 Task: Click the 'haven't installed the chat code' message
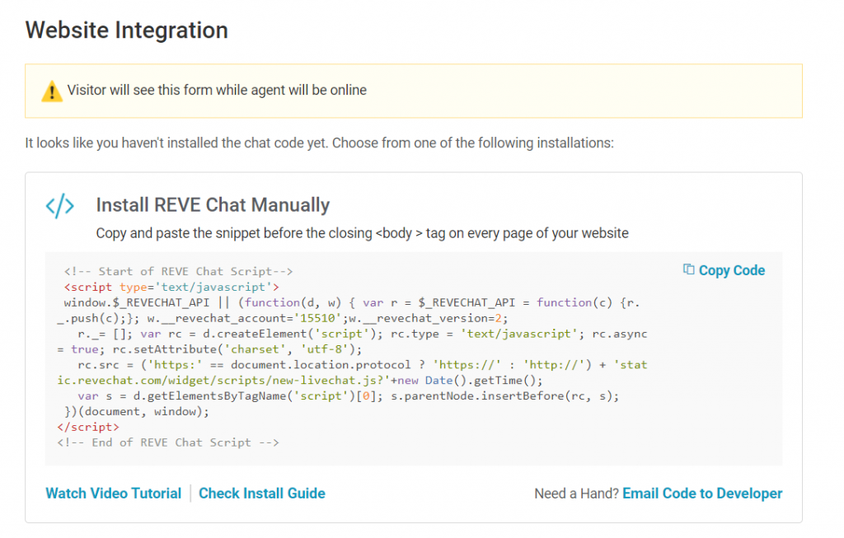319,143
